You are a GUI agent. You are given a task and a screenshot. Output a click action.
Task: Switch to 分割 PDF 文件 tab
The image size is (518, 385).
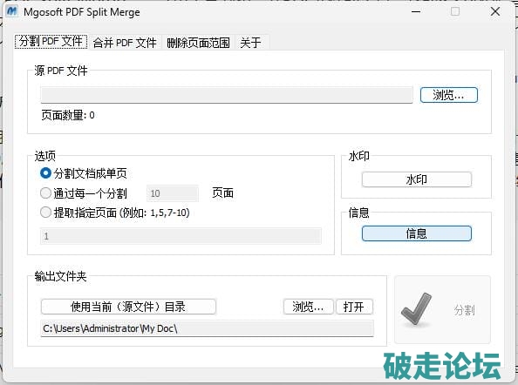coord(51,42)
